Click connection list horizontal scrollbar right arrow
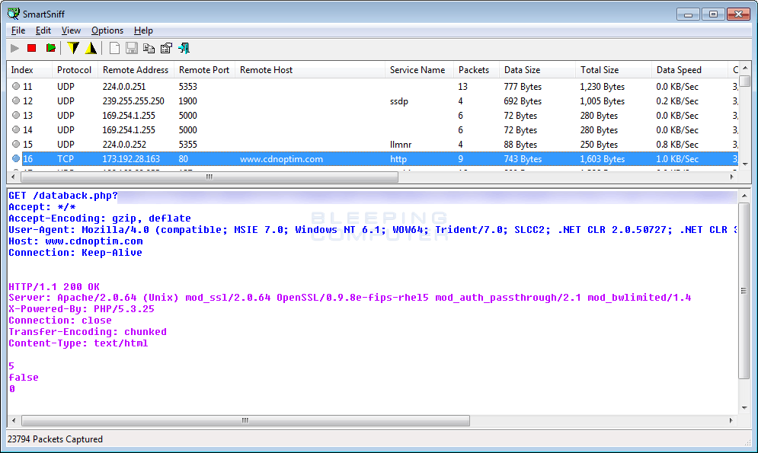Image resolution: width=758 pixels, height=453 pixels. pos(732,177)
